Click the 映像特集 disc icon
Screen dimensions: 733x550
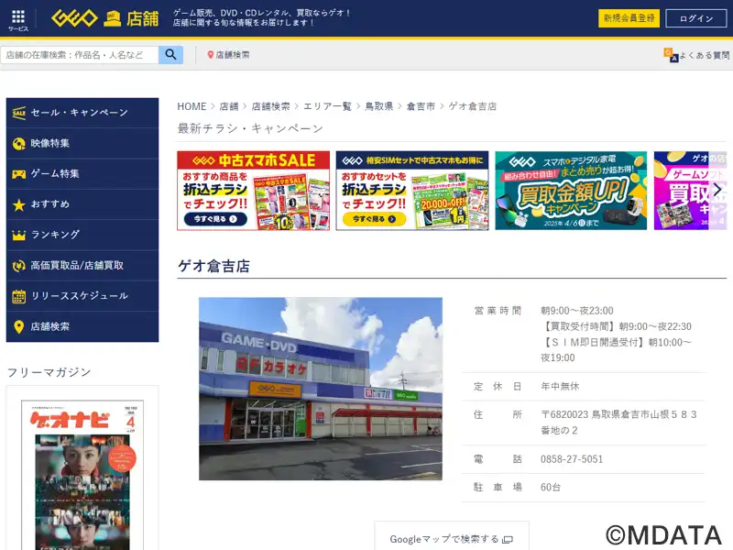pyautogui.click(x=18, y=144)
